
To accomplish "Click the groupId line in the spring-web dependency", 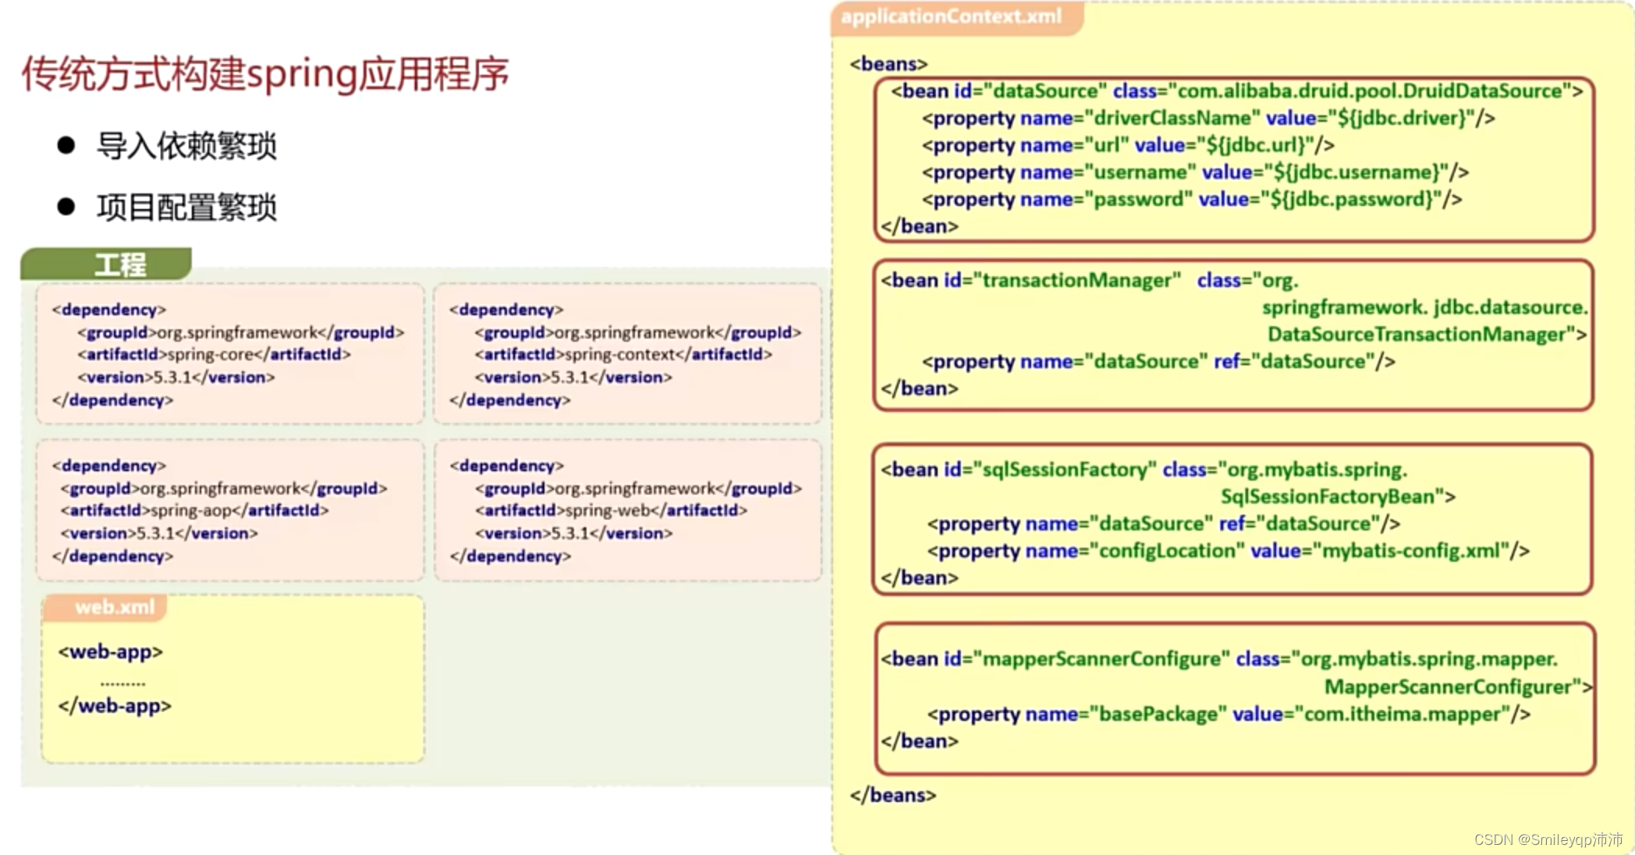I will pyautogui.click(x=638, y=488).
